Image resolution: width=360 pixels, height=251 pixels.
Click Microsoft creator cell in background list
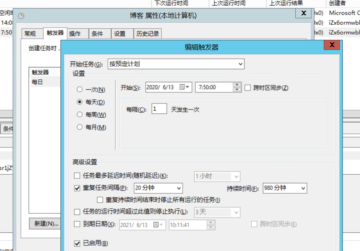[x=344, y=13]
